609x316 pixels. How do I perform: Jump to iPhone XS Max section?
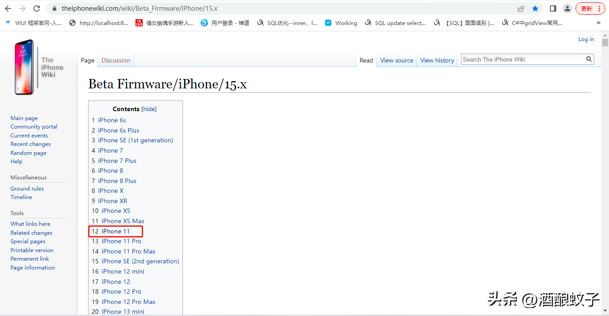[118, 221]
